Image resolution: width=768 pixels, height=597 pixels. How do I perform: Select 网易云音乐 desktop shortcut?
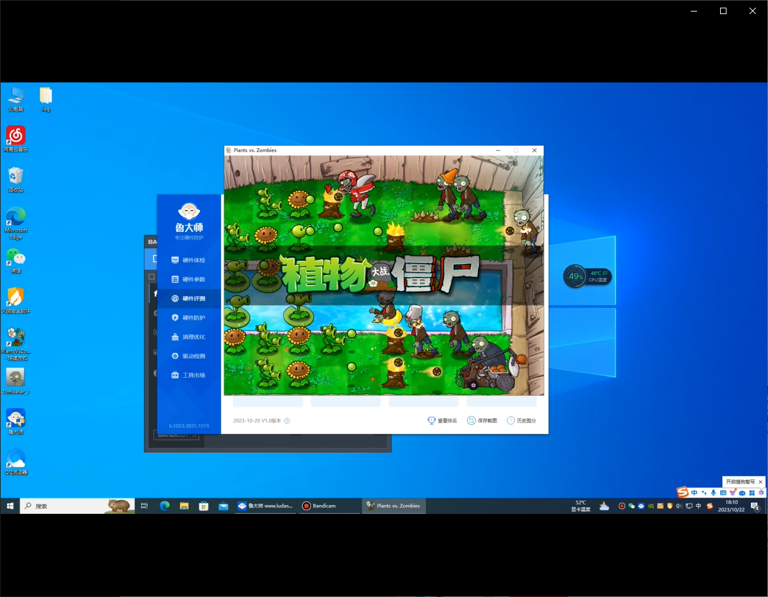click(16, 139)
